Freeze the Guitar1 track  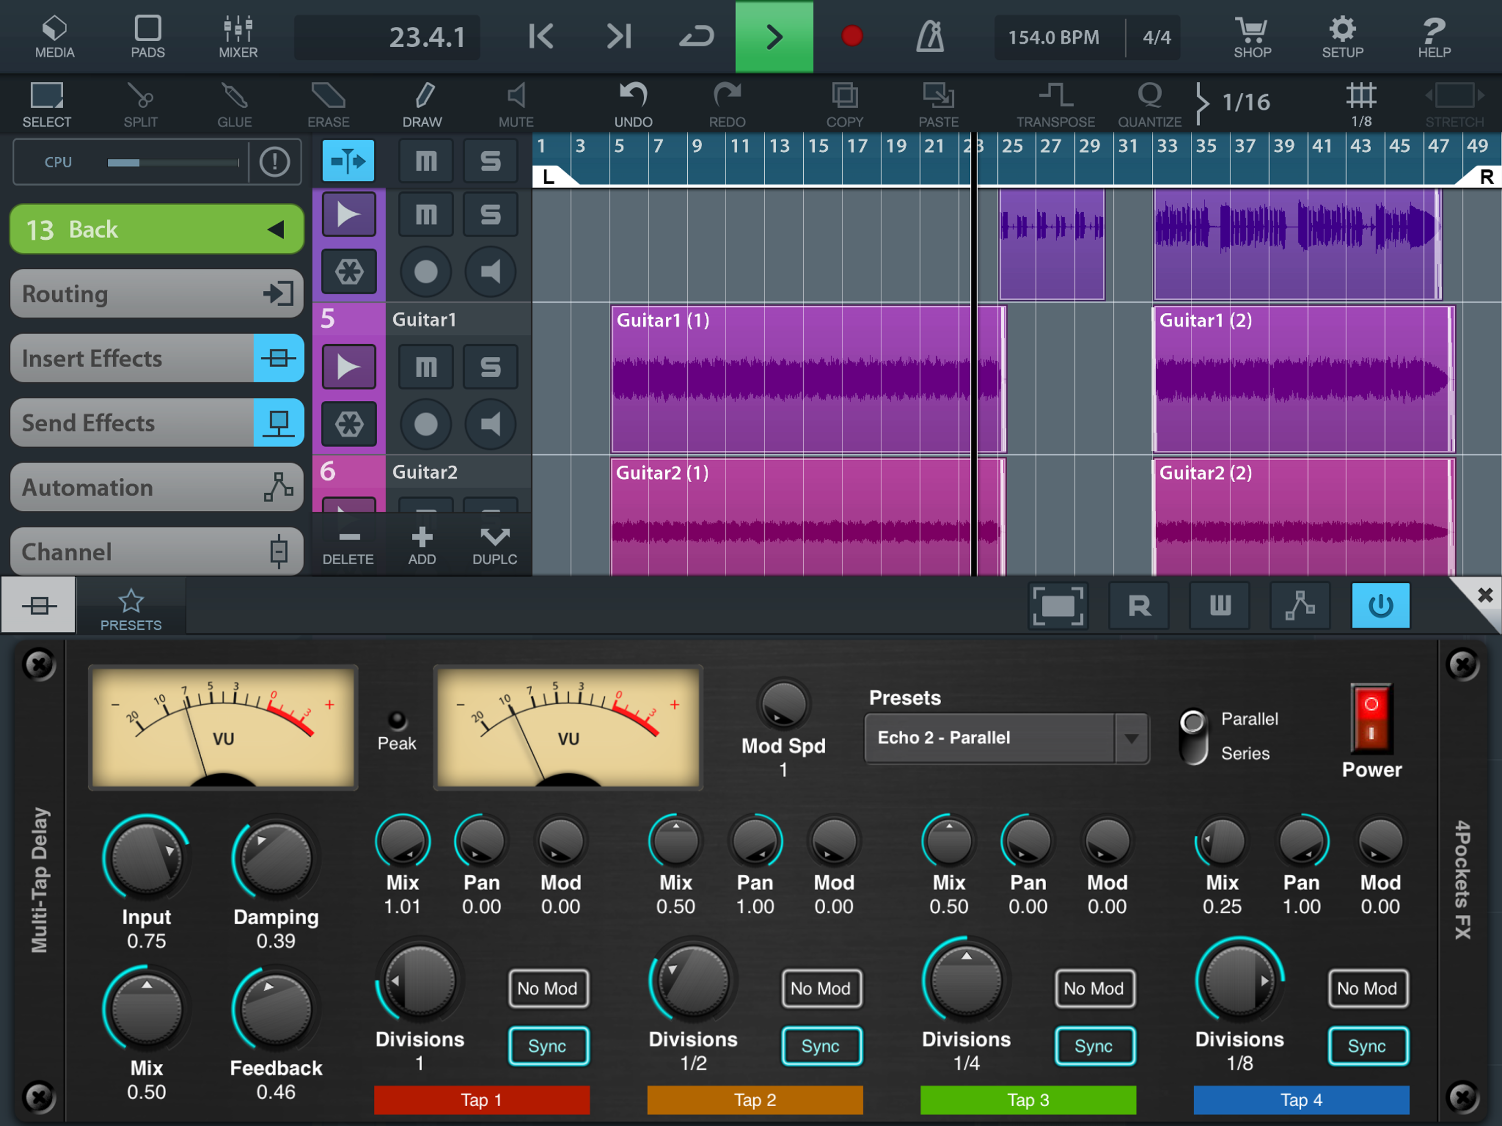(349, 424)
